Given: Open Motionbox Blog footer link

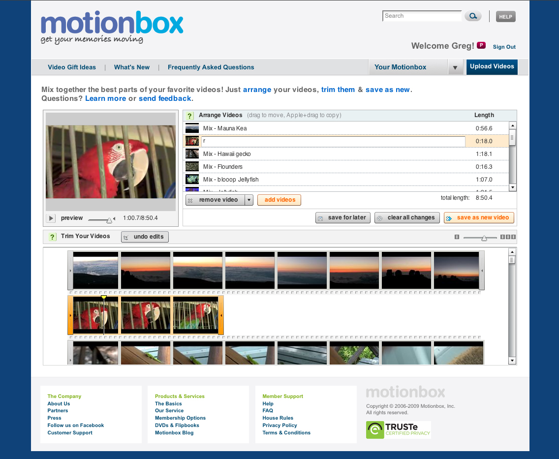Looking at the screenshot, I should (174, 432).
